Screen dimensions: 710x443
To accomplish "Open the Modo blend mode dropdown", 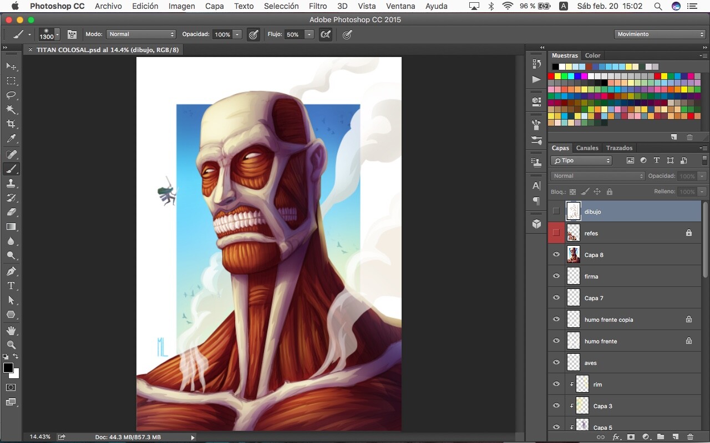I will (x=141, y=34).
